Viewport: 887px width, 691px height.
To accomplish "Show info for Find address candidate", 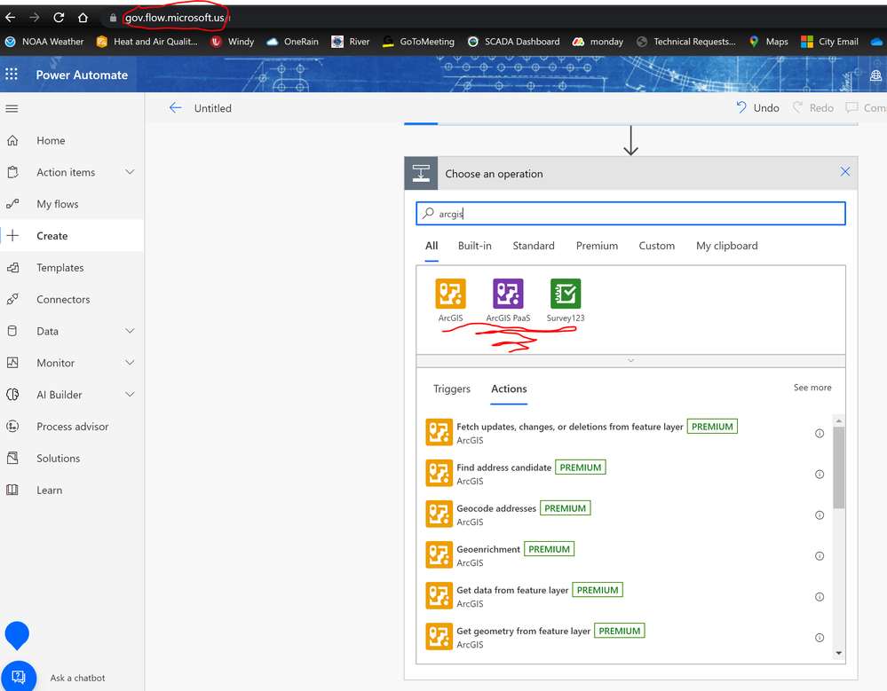I will tap(820, 474).
